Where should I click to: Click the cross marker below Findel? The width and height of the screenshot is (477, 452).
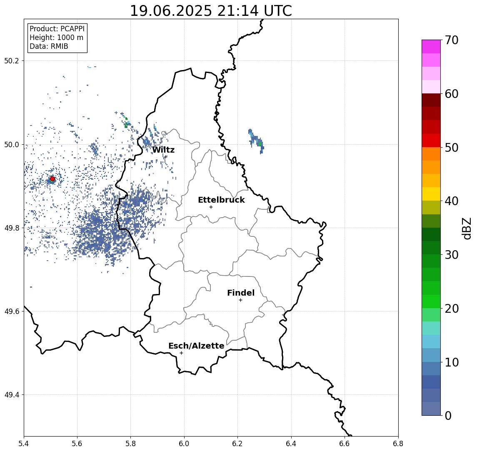pyautogui.click(x=240, y=300)
